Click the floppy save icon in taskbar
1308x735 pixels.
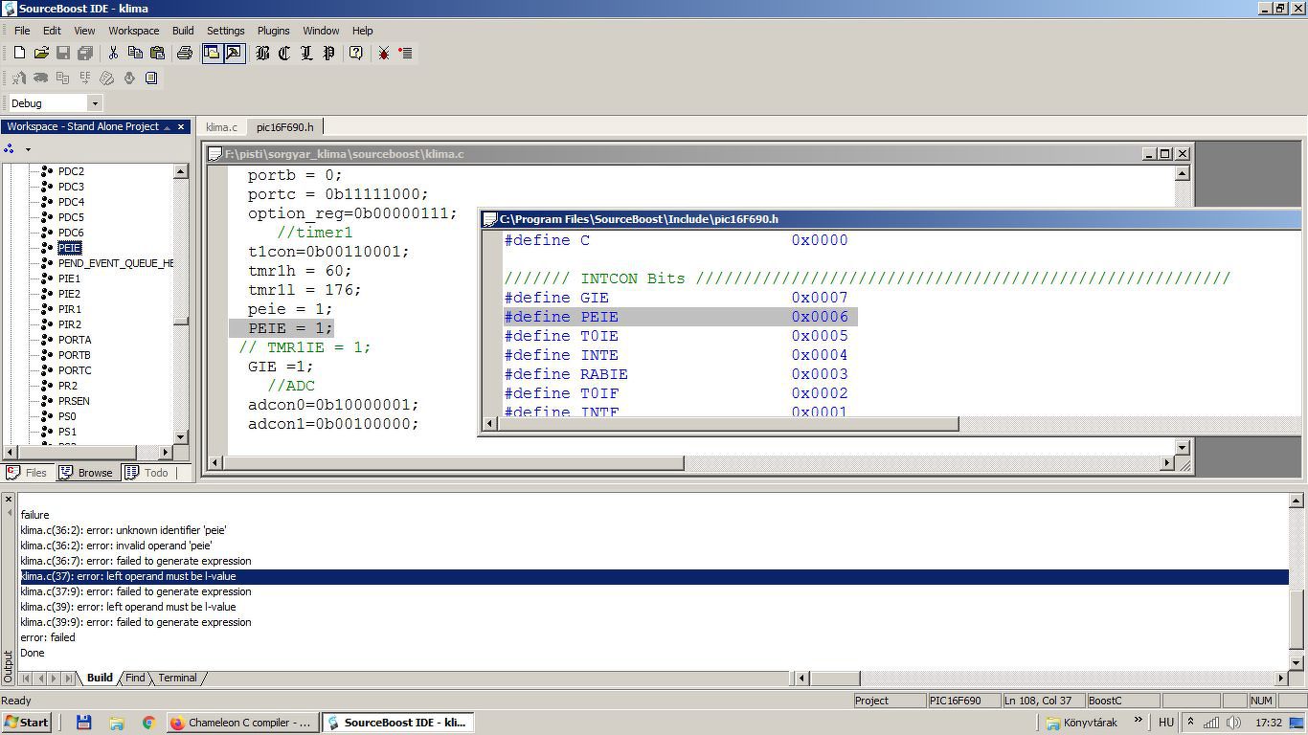[83, 724]
